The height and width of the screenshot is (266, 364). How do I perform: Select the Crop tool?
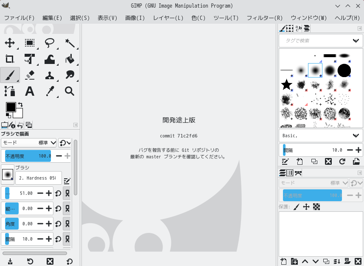[10, 59]
